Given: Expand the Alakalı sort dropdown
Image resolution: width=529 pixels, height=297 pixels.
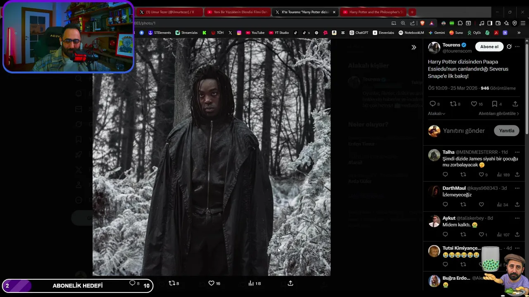Looking at the screenshot, I should 436,113.
